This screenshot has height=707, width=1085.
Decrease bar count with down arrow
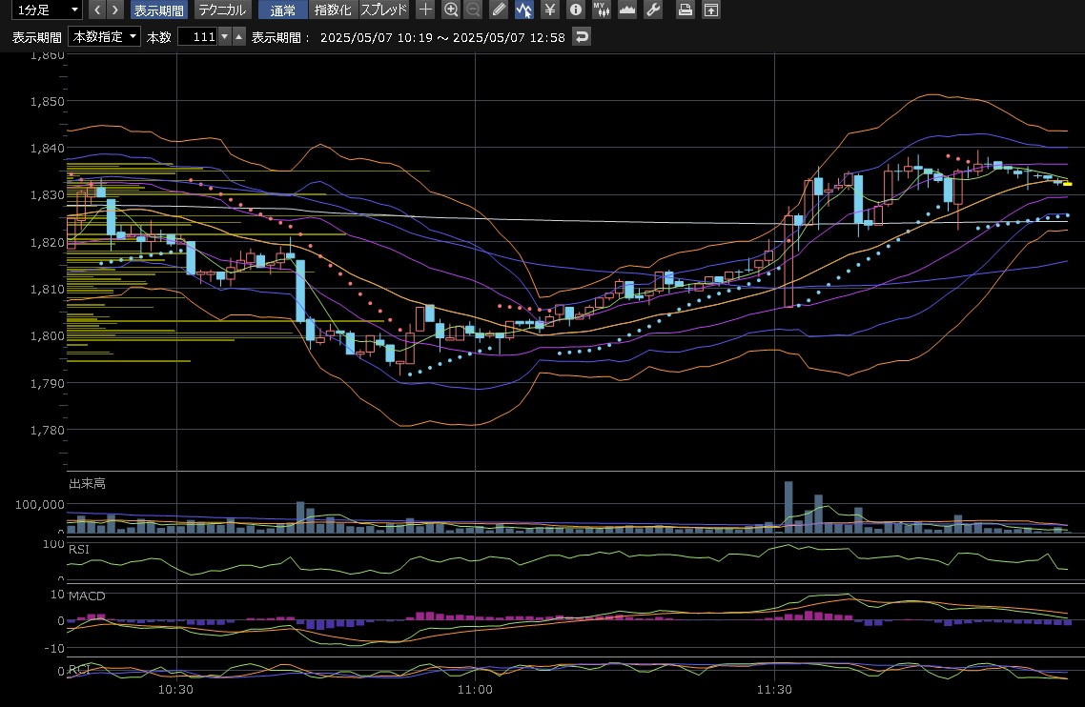224,36
